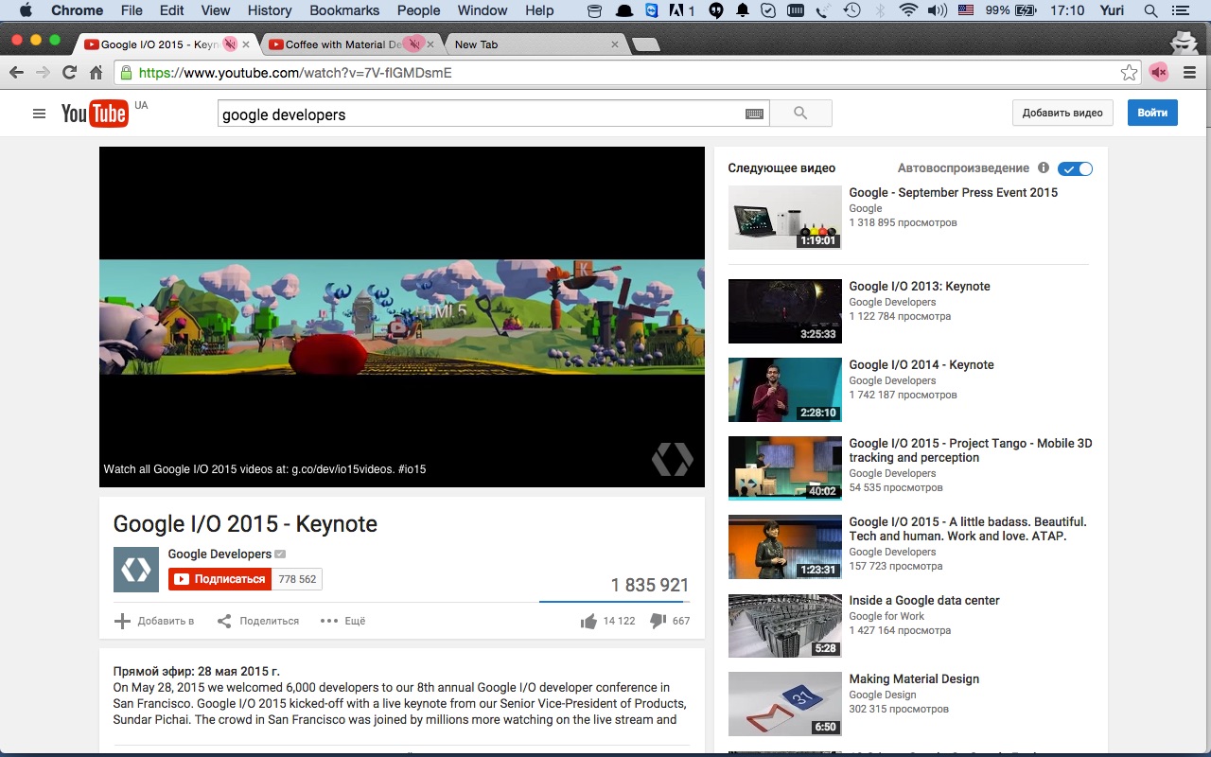Open the Window menu
The width and height of the screenshot is (1211, 757).
tap(483, 10)
